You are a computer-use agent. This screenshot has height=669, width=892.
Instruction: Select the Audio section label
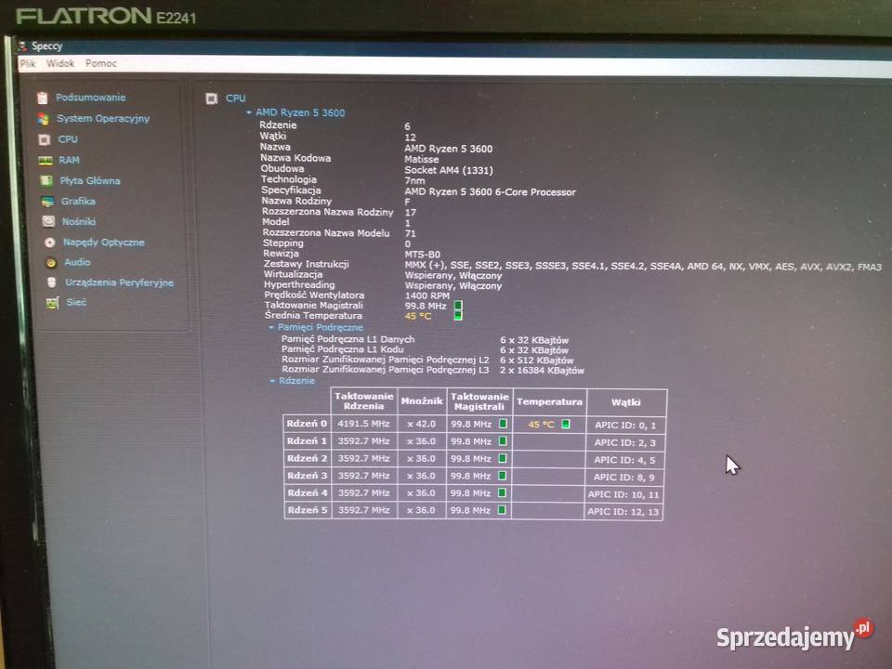(x=77, y=262)
